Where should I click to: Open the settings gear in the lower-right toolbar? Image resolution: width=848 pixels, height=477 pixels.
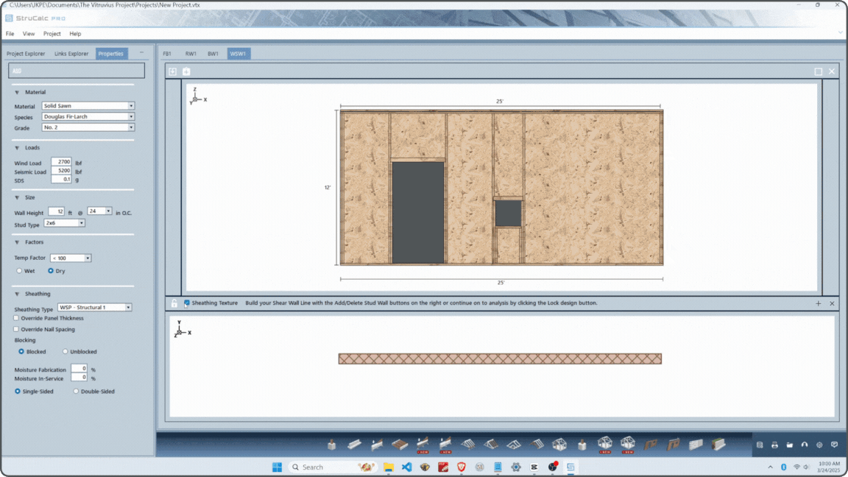(819, 445)
